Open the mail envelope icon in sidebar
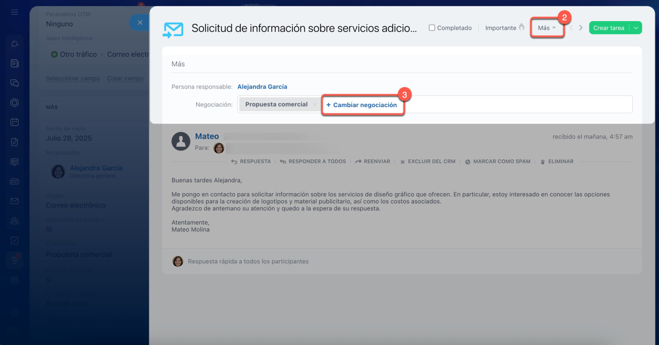 click(14, 201)
